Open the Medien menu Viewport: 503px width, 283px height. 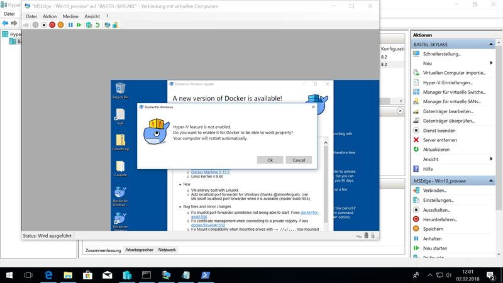coord(70,16)
